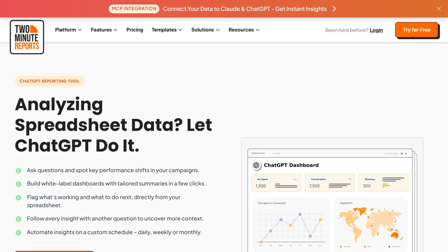Click 'Build white-label dashboards with tailored summaries' text

pyautogui.click(x=116, y=184)
